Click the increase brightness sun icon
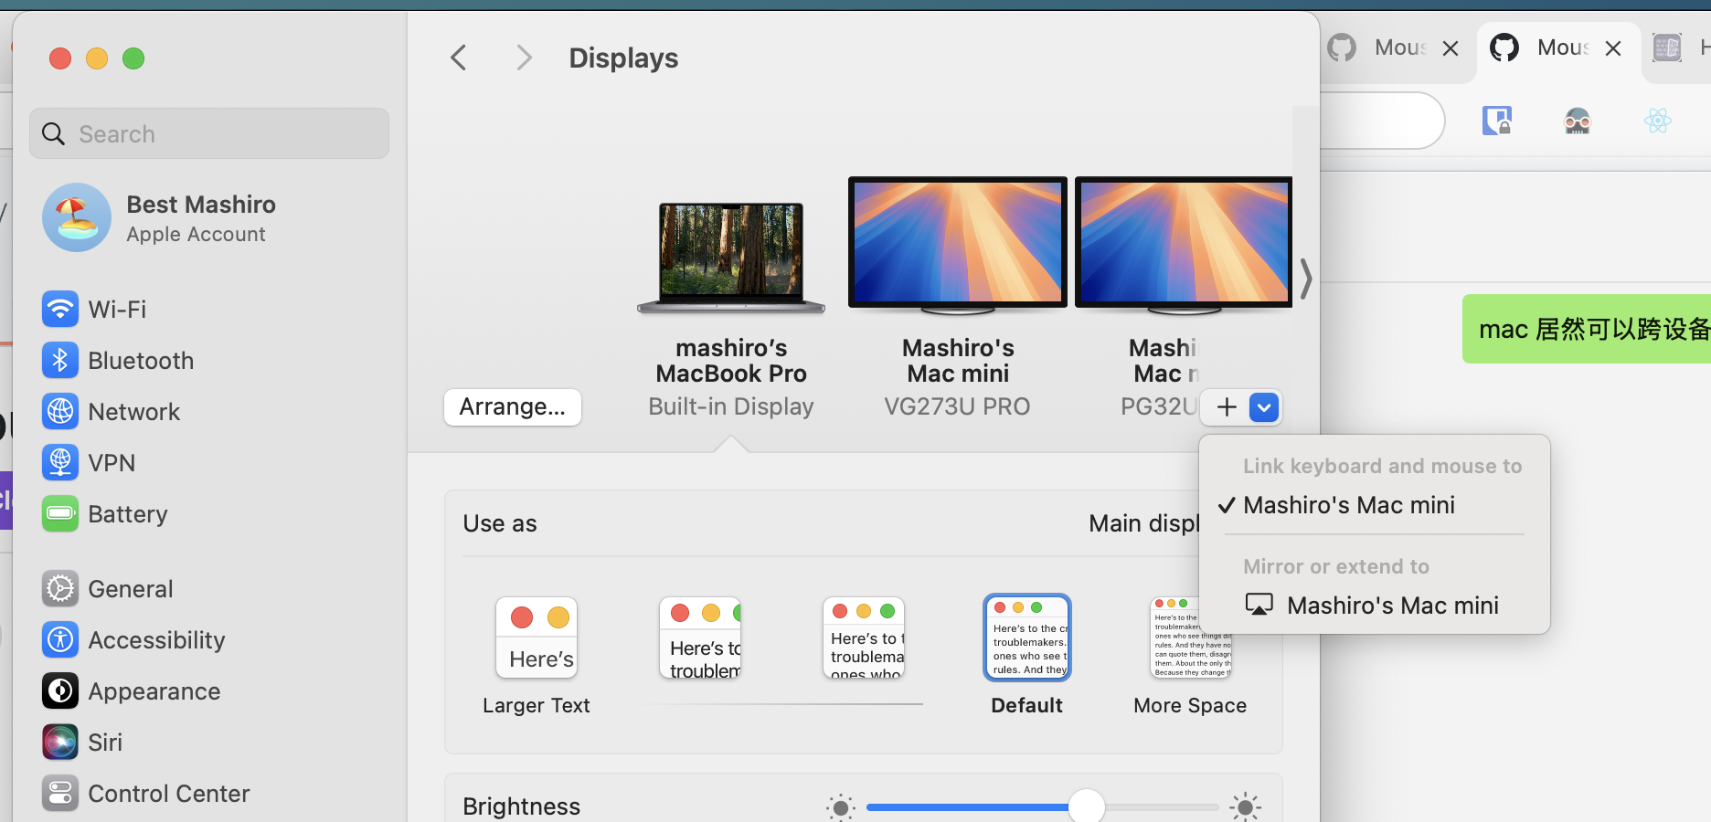The image size is (1711, 822). (1245, 807)
